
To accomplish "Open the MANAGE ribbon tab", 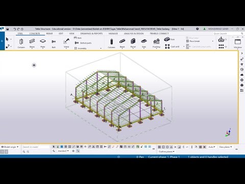I will pyautogui.click(x=113, y=34).
